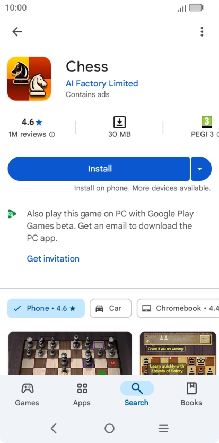Screen dimensions: 219x443
Task: Tap the download size icon
Action: tap(120, 123)
